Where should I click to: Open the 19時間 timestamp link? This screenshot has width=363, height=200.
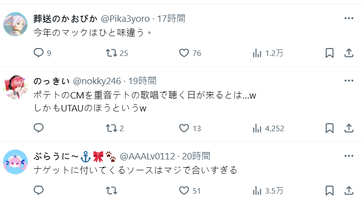coord(143,81)
